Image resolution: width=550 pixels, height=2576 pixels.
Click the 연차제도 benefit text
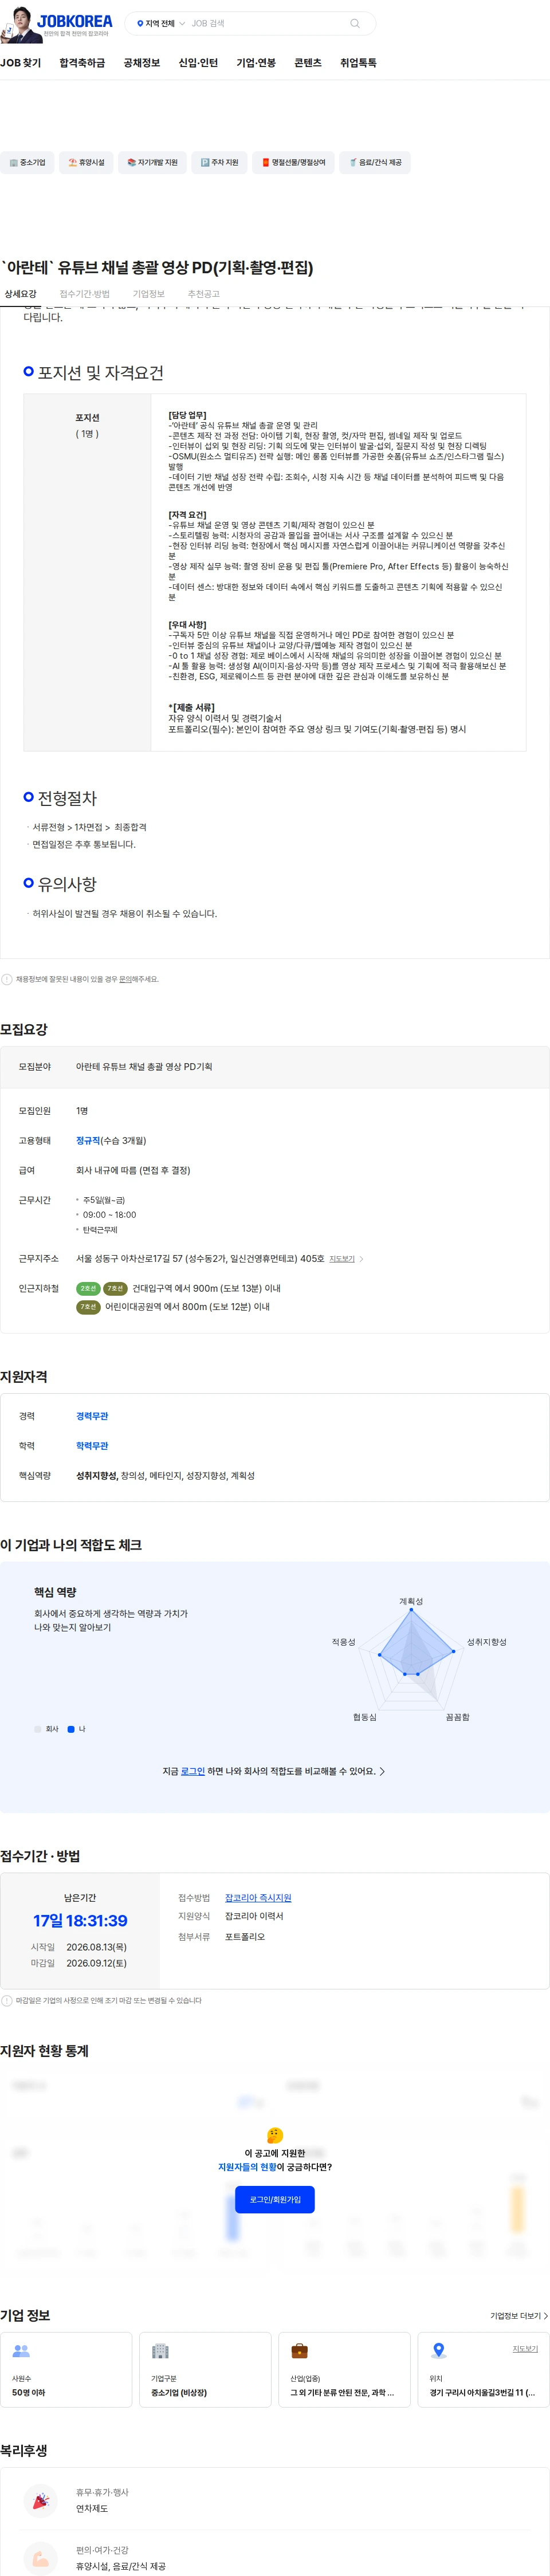click(x=92, y=2508)
